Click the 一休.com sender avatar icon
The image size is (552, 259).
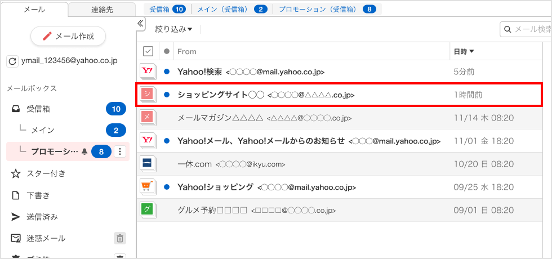148,164
